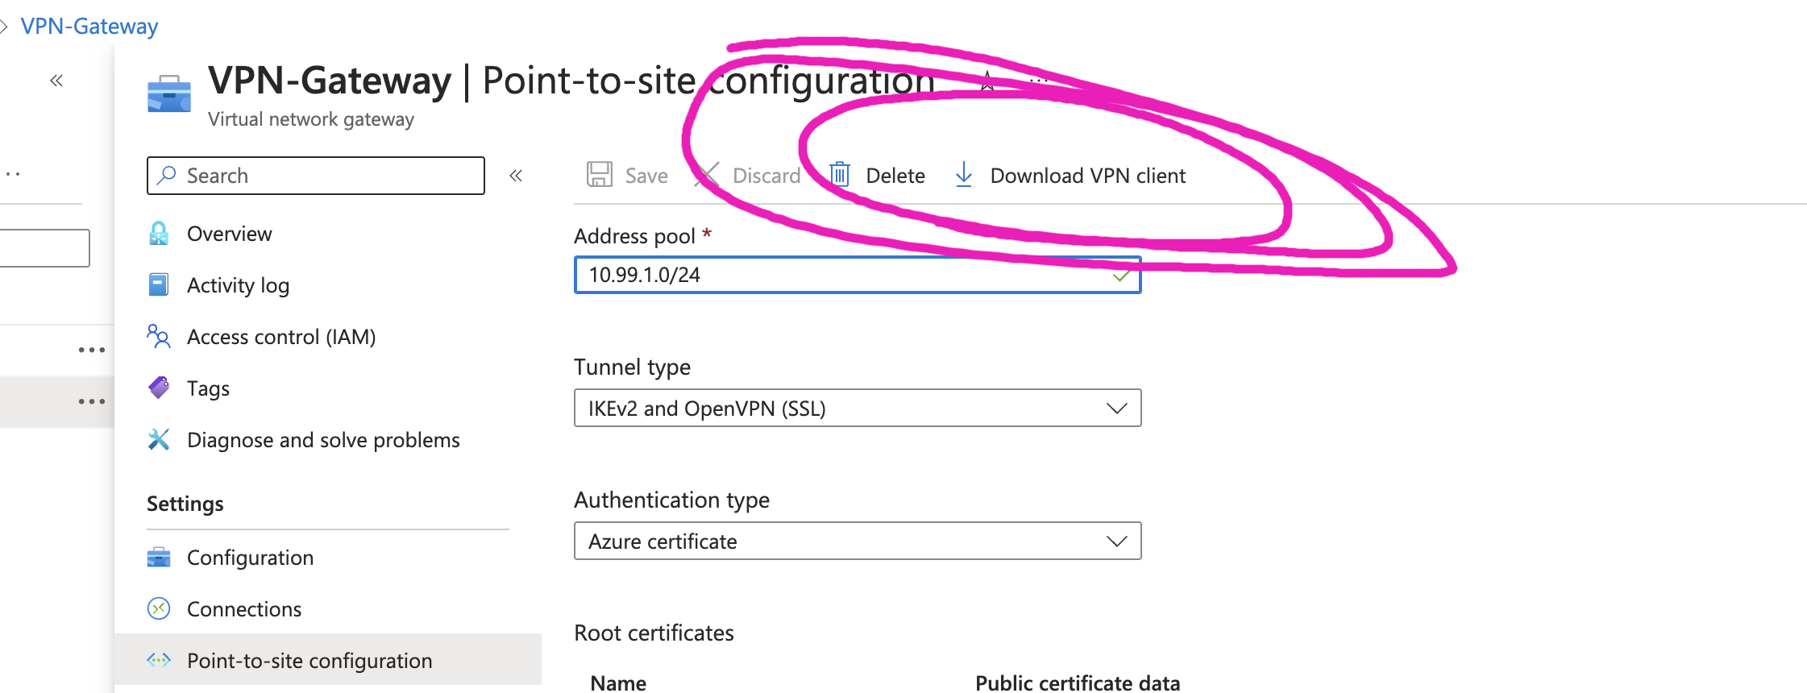1807x693 pixels.
Task: Click the VPN gateway resource icon
Action: [169, 93]
